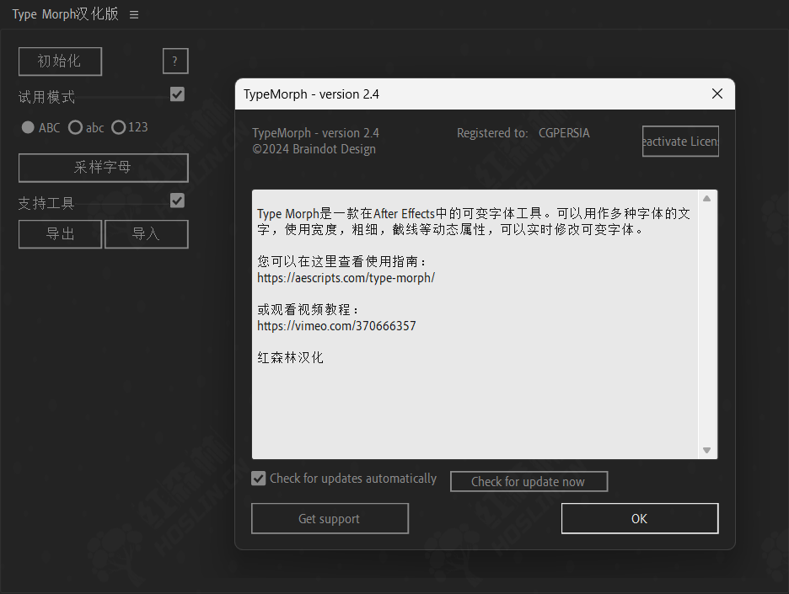Screen dimensions: 789x594
Task: Click the vimeo.com/370666357 URL text
Action: [336, 326]
